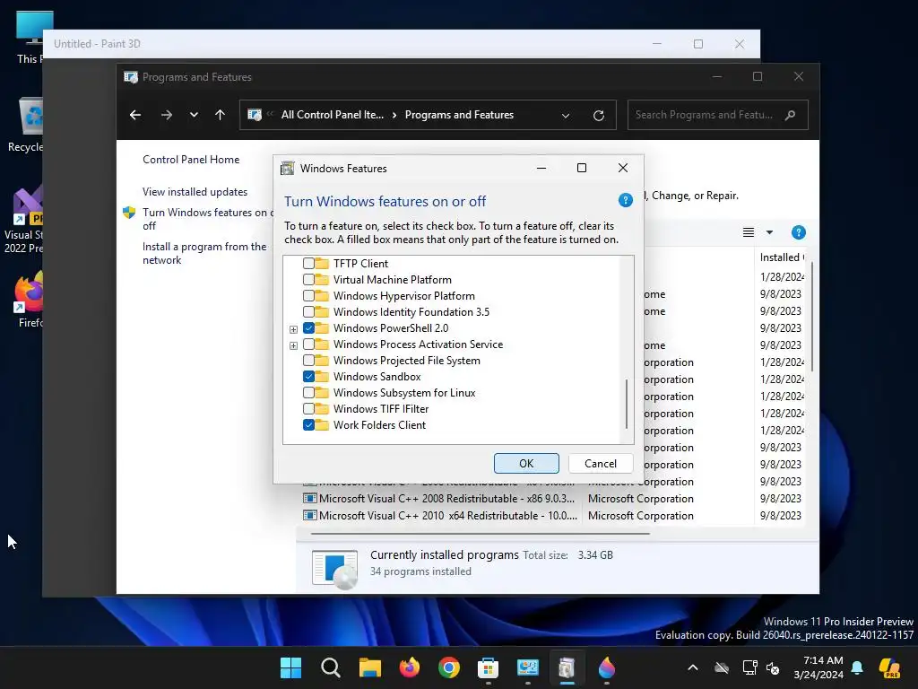Click the blue help icon in Programs and Features toolbar

[798, 232]
